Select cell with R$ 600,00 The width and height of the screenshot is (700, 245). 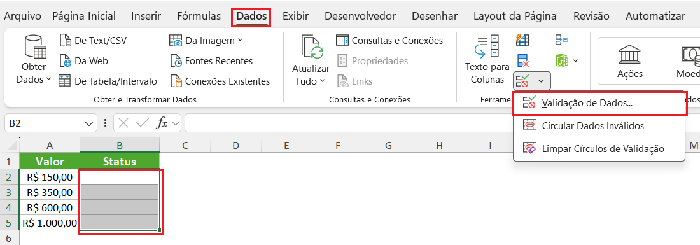click(50, 207)
